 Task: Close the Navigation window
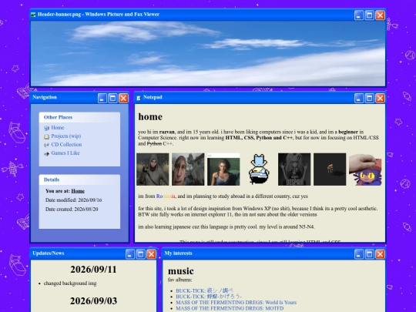[x=123, y=98]
